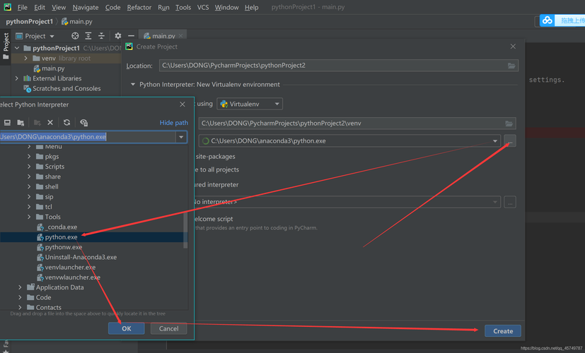
Task: Click the New Folder icon in interpreter dialog
Action: click(37, 123)
